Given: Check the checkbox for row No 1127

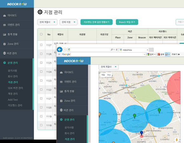Looking at the screenshot, I should [x=41, y=45].
